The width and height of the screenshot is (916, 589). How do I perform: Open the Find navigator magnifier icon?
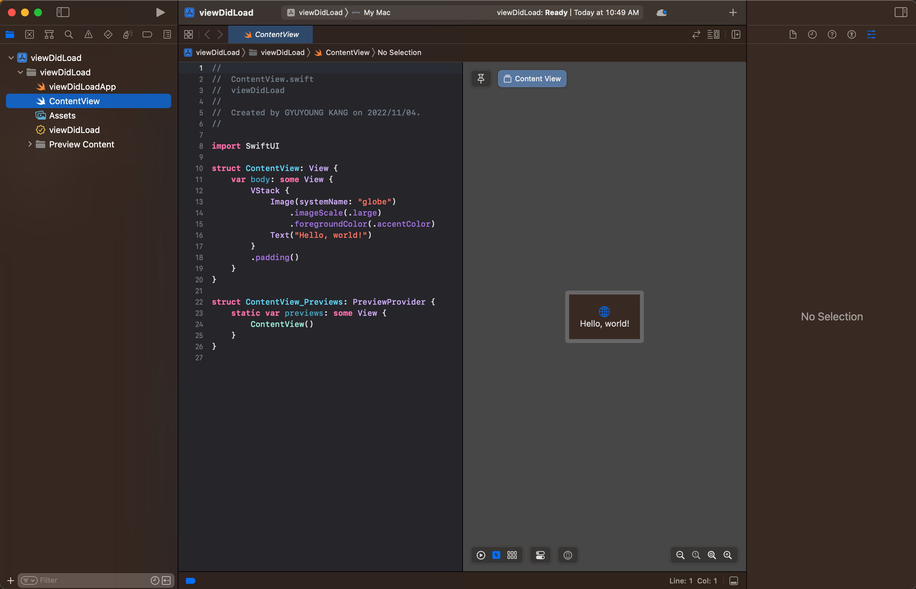[x=69, y=34]
